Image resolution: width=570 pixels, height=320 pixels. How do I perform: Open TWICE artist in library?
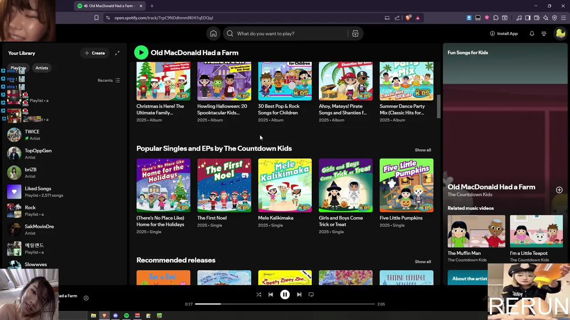[65, 135]
